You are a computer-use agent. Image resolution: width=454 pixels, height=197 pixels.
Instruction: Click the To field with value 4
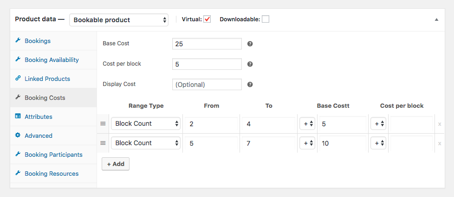268,124
